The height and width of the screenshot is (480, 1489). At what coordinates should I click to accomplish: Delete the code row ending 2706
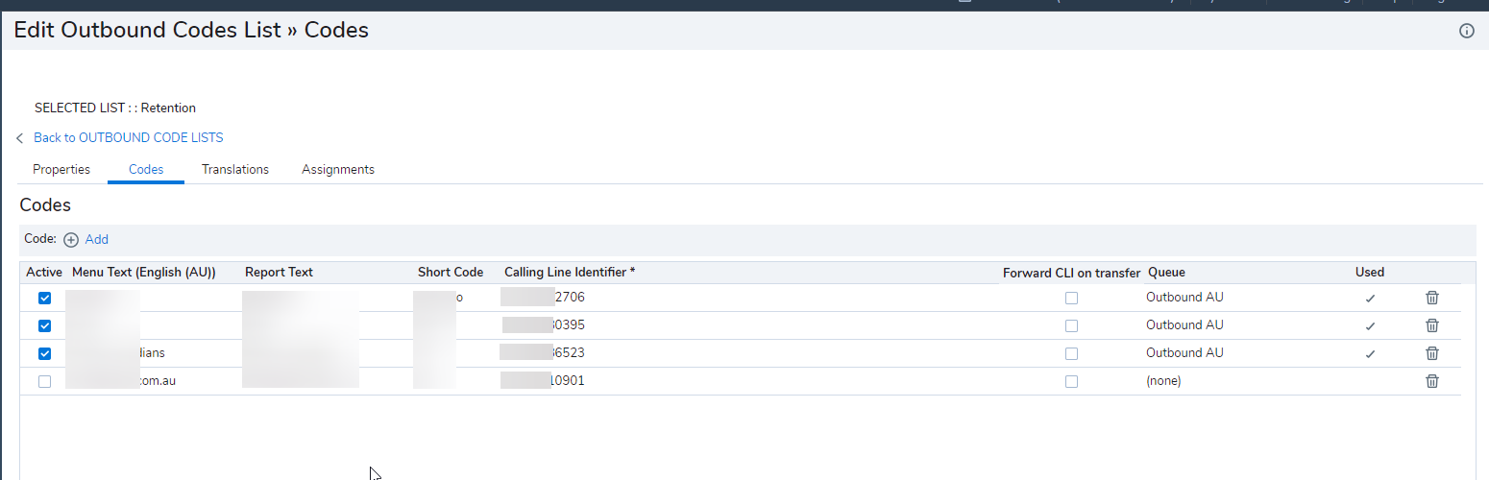[1431, 298]
